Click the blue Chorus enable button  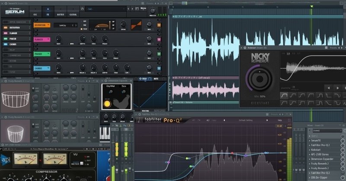(x=159, y=69)
